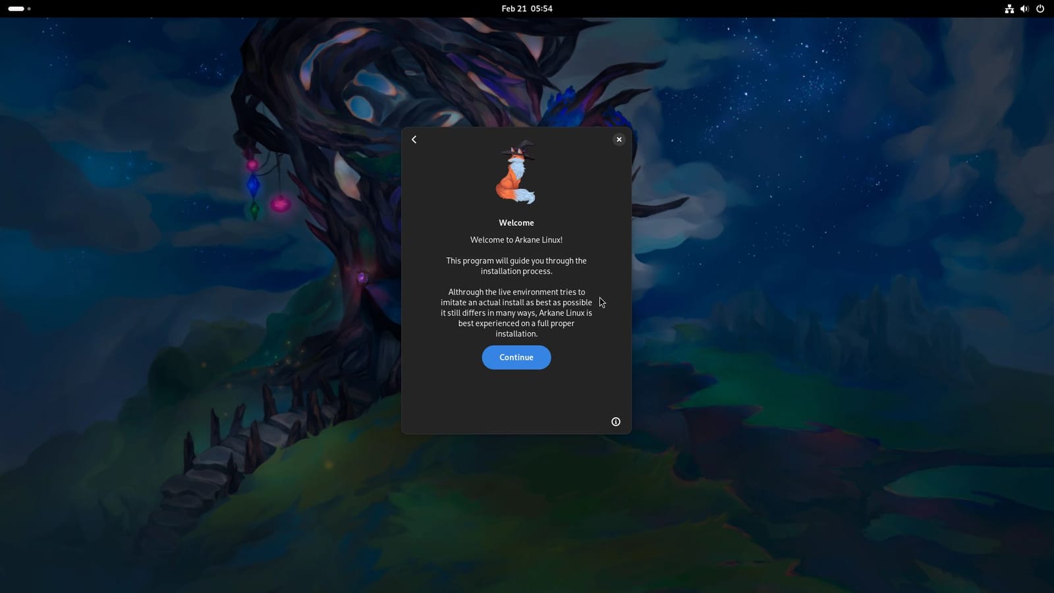Click the fox mascot image

(x=516, y=172)
